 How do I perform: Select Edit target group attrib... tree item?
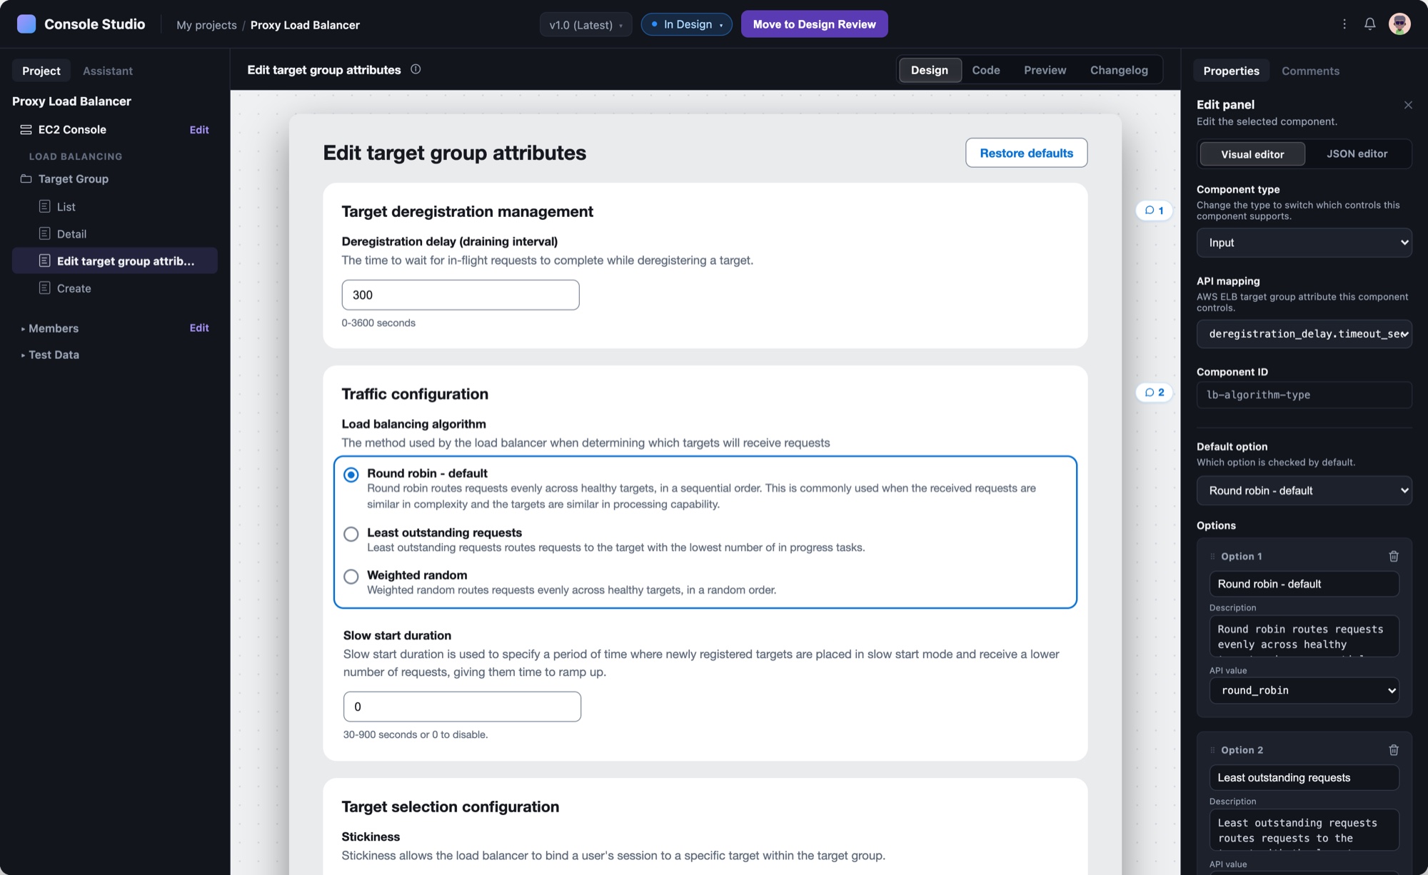pos(115,261)
